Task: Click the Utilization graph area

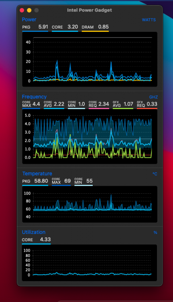Action: (x=89, y=263)
